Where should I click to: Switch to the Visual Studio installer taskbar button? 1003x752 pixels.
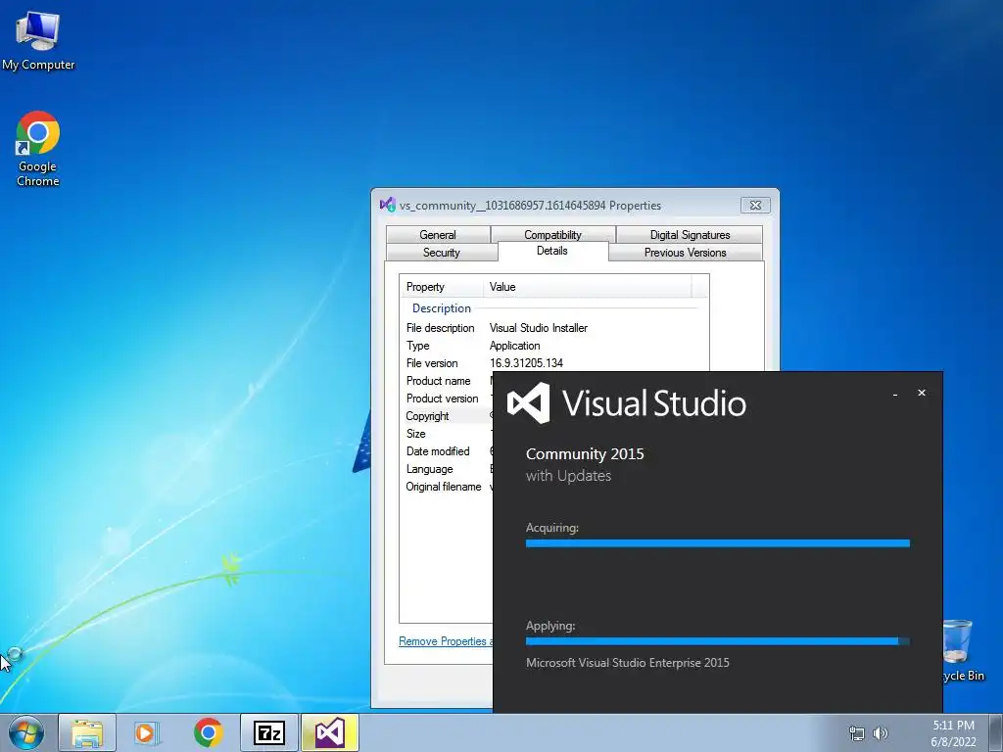pyautogui.click(x=330, y=732)
